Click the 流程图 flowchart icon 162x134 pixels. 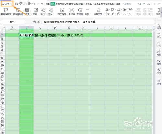[80, 12]
